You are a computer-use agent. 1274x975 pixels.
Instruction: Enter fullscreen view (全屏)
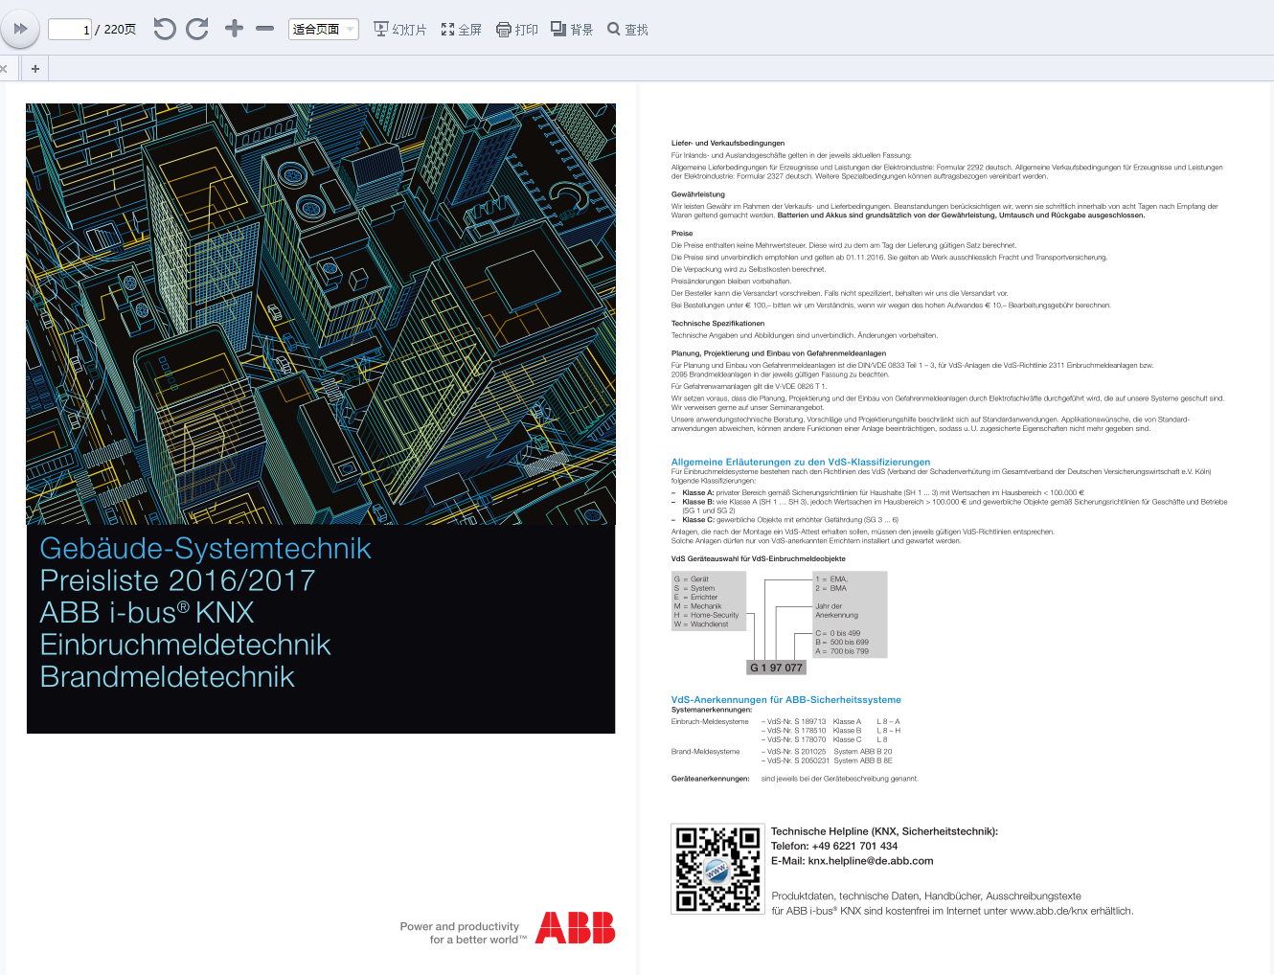point(461,30)
